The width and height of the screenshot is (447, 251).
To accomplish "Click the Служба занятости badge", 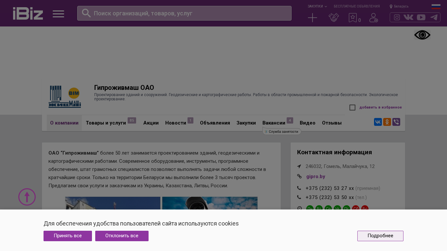I will [282, 131].
